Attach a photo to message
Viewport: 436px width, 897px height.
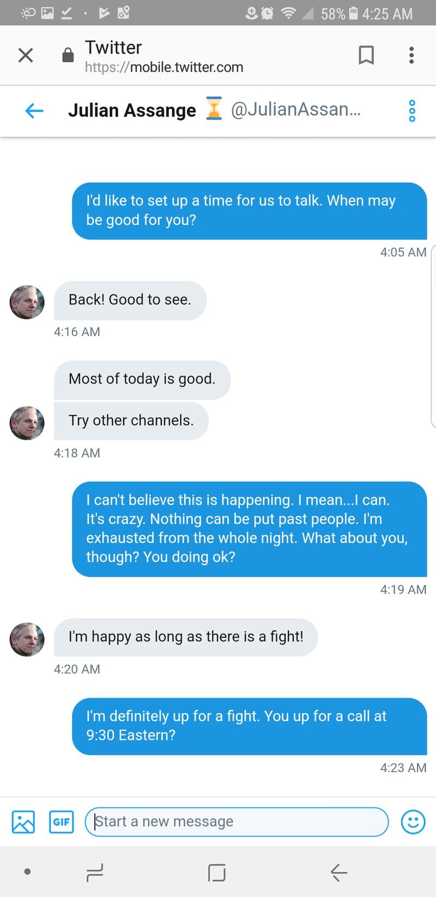23,822
